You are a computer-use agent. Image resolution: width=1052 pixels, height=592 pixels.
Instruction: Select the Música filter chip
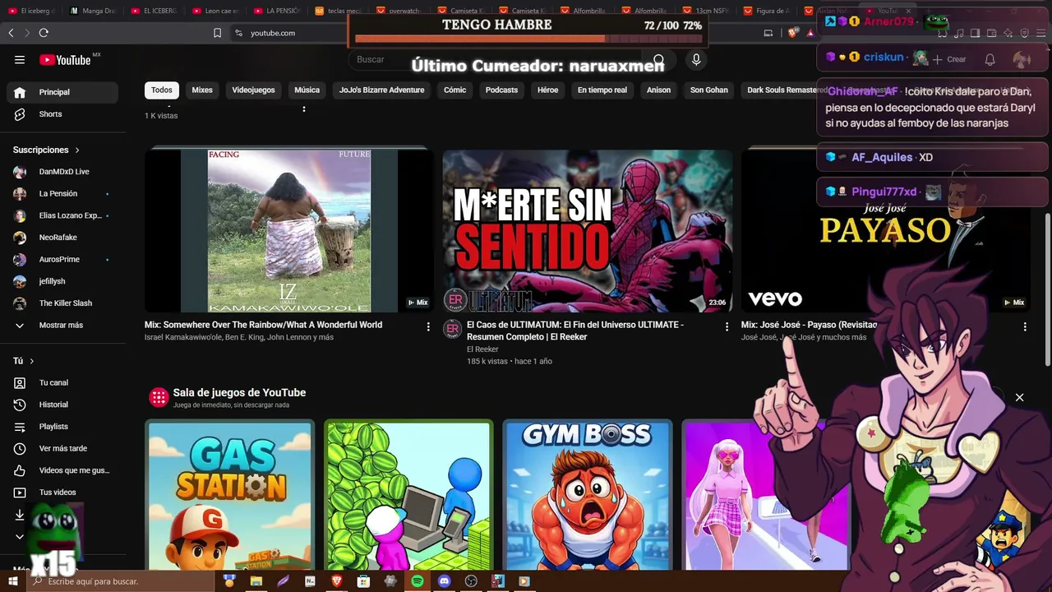pyautogui.click(x=307, y=90)
